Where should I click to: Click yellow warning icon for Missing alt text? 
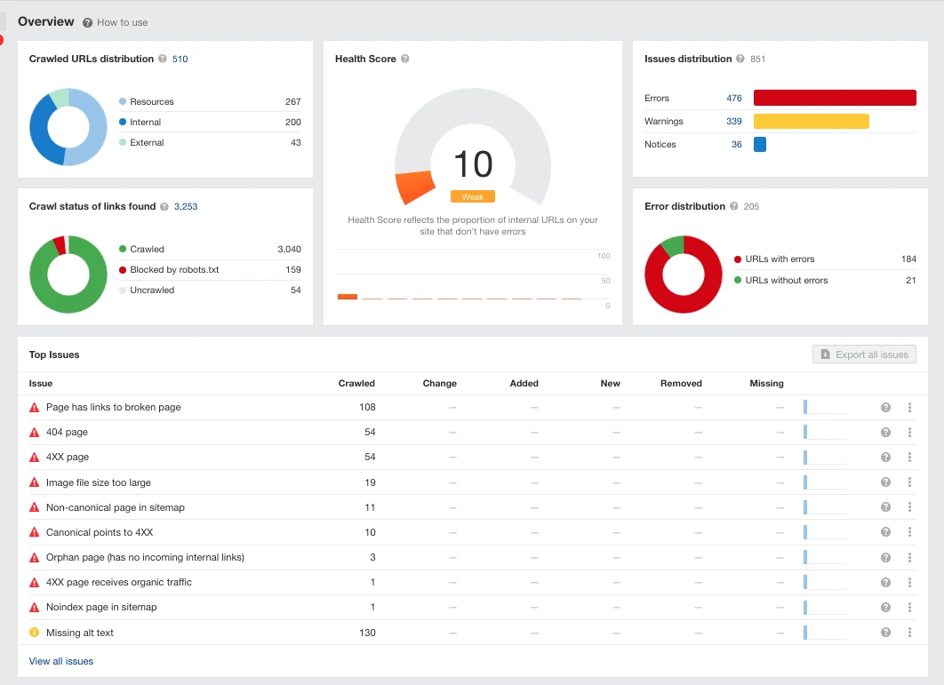coord(35,633)
